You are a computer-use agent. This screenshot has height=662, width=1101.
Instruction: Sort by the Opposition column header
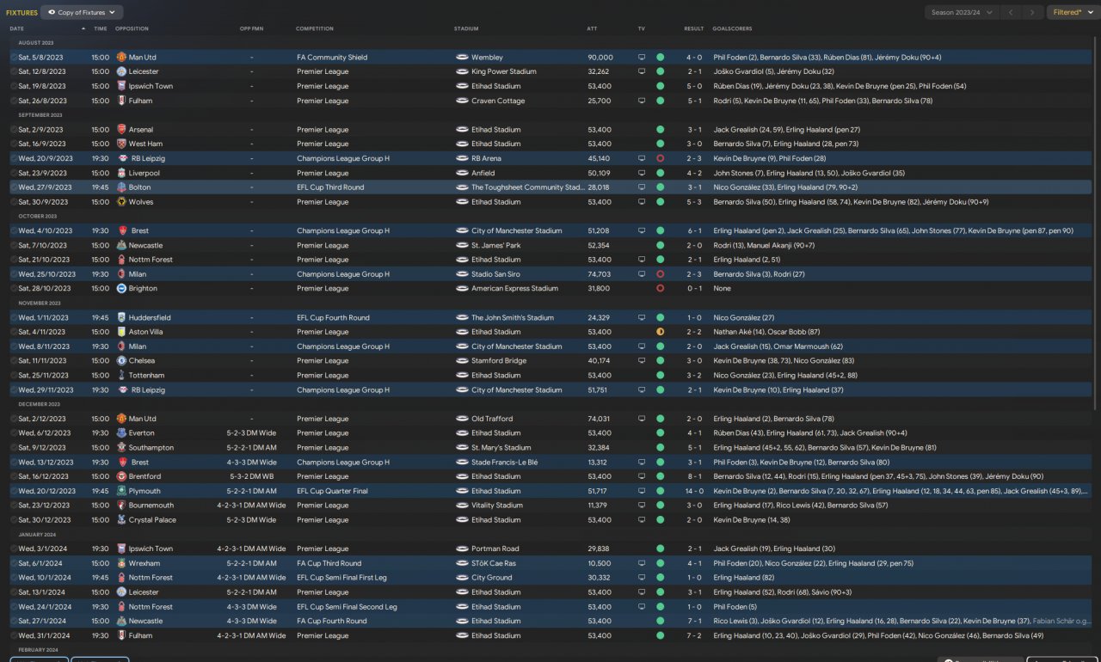132,28
